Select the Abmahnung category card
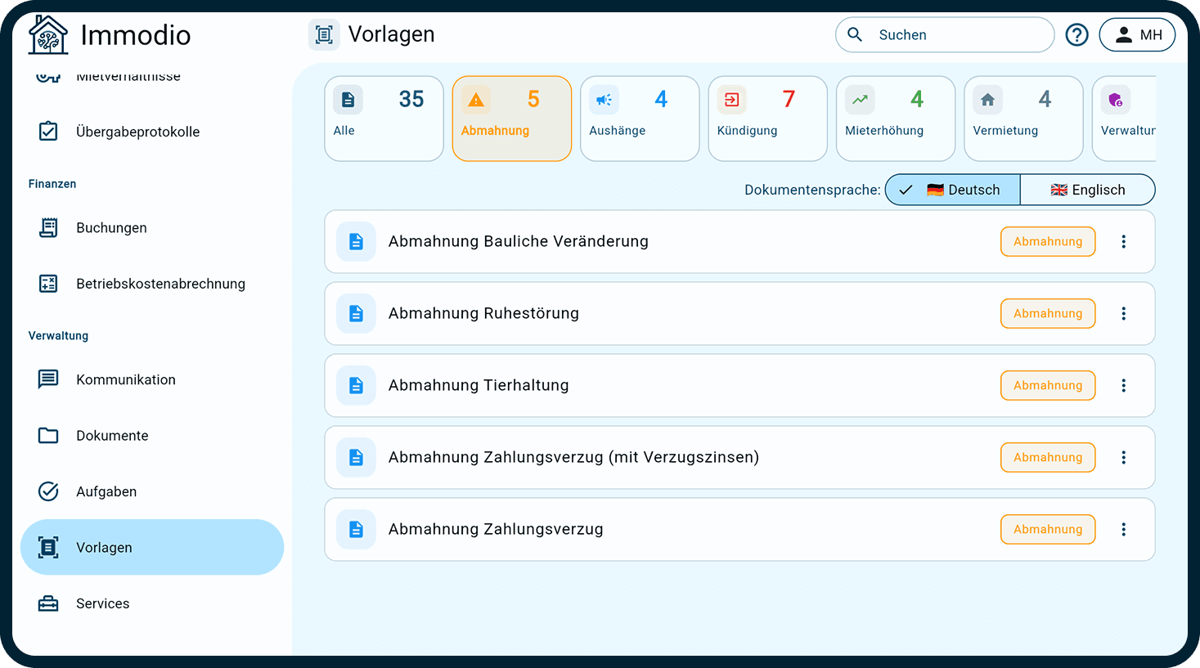1200x668 pixels. pos(512,119)
